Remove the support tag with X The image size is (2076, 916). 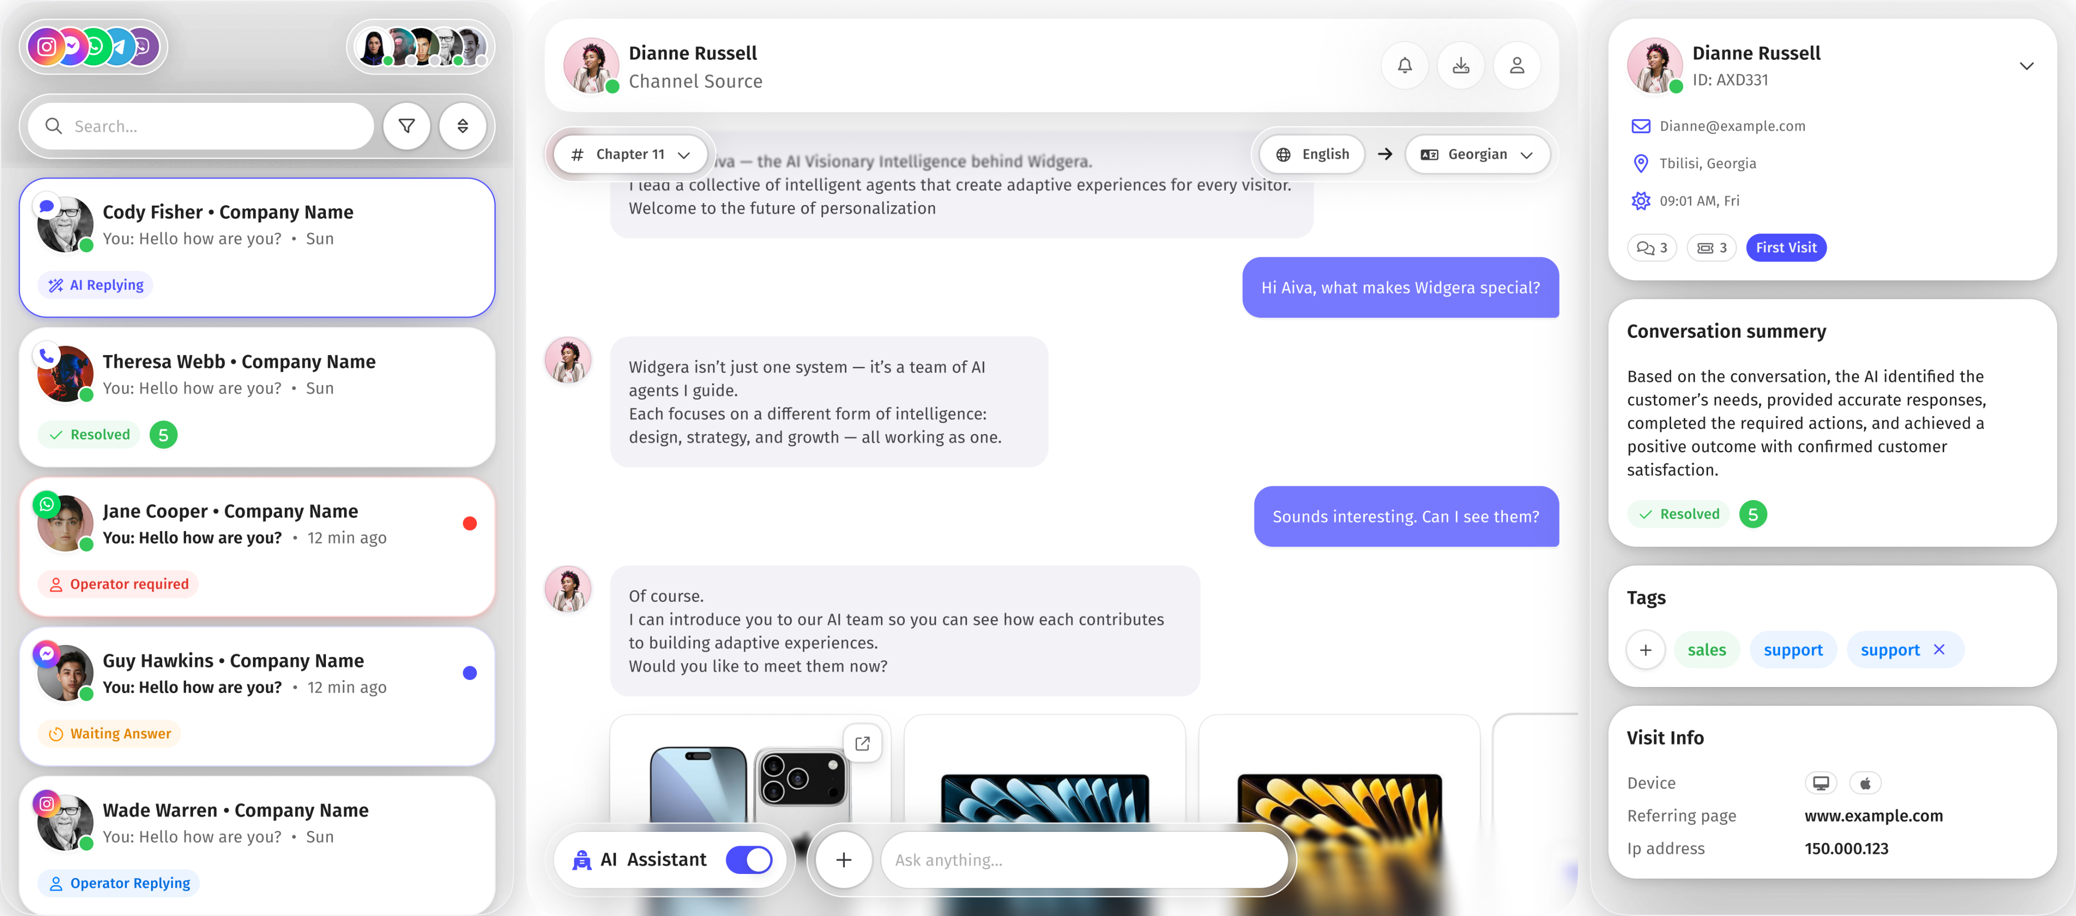pyautogui.click(x=1939, y=650)
